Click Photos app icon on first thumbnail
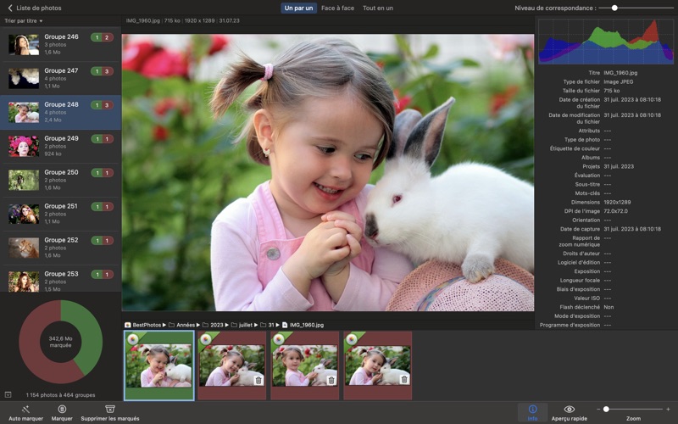Image resolution: width=678 pixels, height=424 pixels. [133, 339]
